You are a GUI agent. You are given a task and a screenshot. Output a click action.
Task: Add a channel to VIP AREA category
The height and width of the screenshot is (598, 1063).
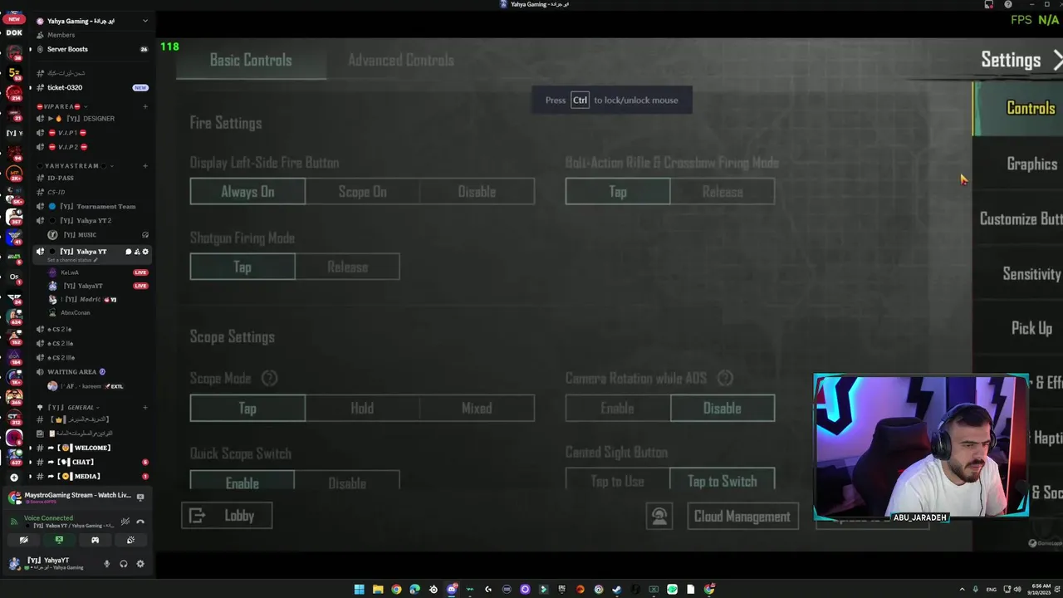click(145, 106)
